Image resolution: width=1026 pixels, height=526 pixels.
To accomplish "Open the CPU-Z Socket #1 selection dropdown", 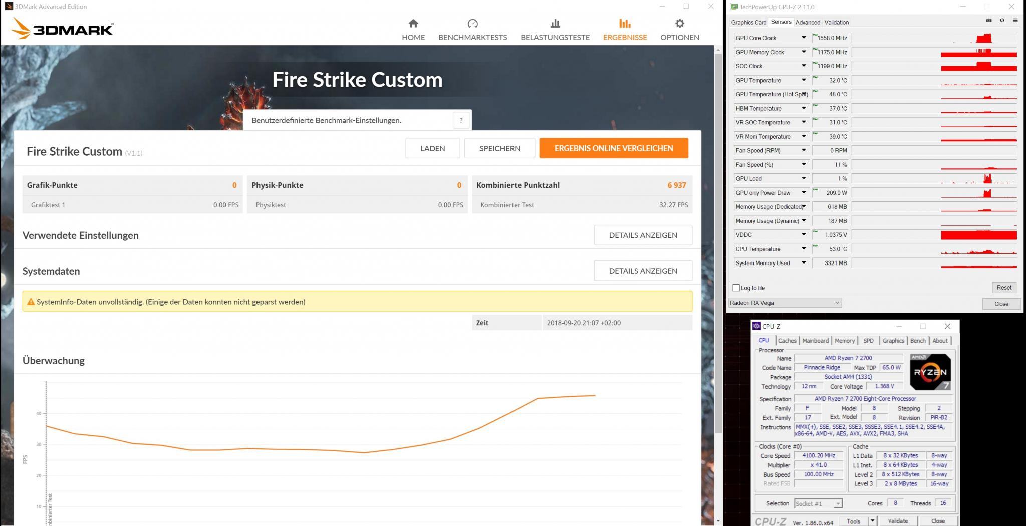I will [x=818, y=503].
